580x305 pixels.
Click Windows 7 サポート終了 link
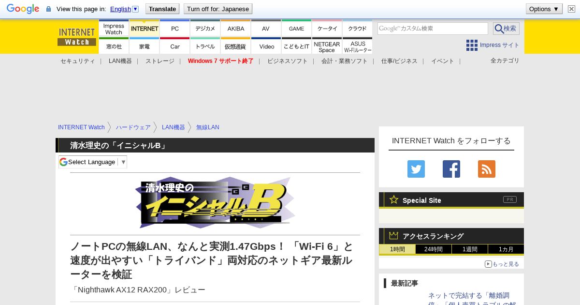coord(221,61)
